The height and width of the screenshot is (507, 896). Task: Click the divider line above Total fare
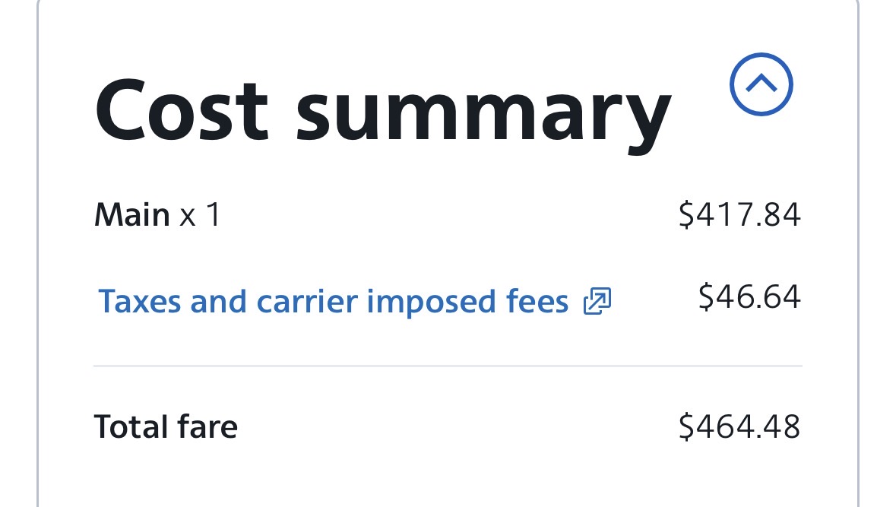[447, 366]
